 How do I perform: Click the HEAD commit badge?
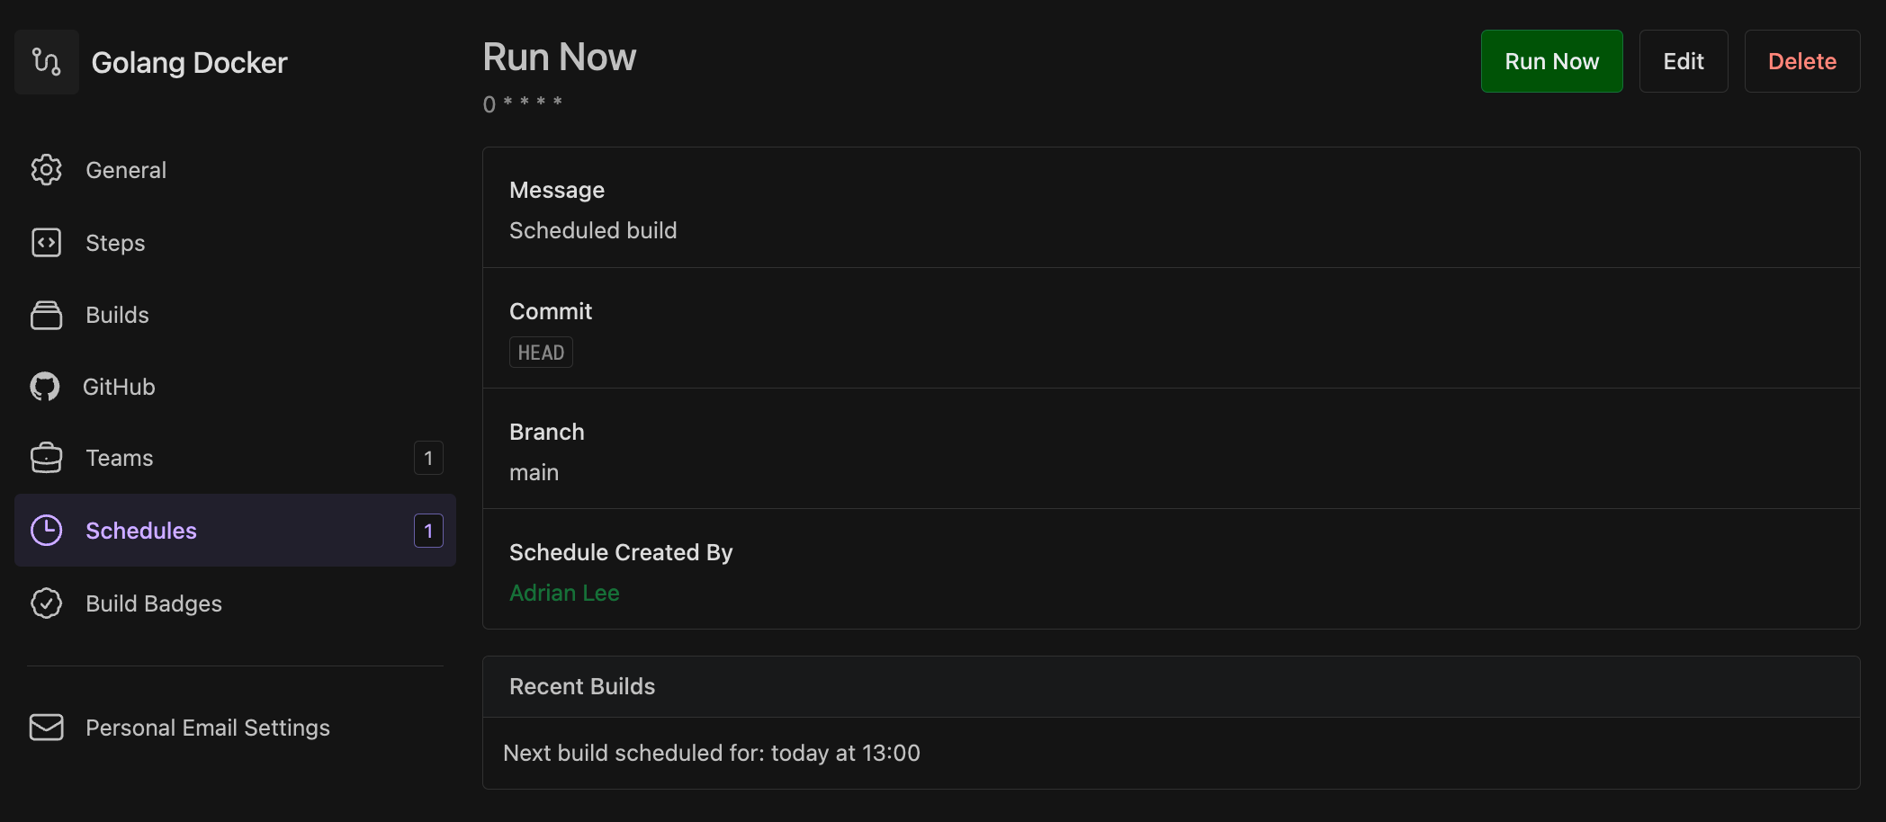pyautogui.click(x=541, y=352)
